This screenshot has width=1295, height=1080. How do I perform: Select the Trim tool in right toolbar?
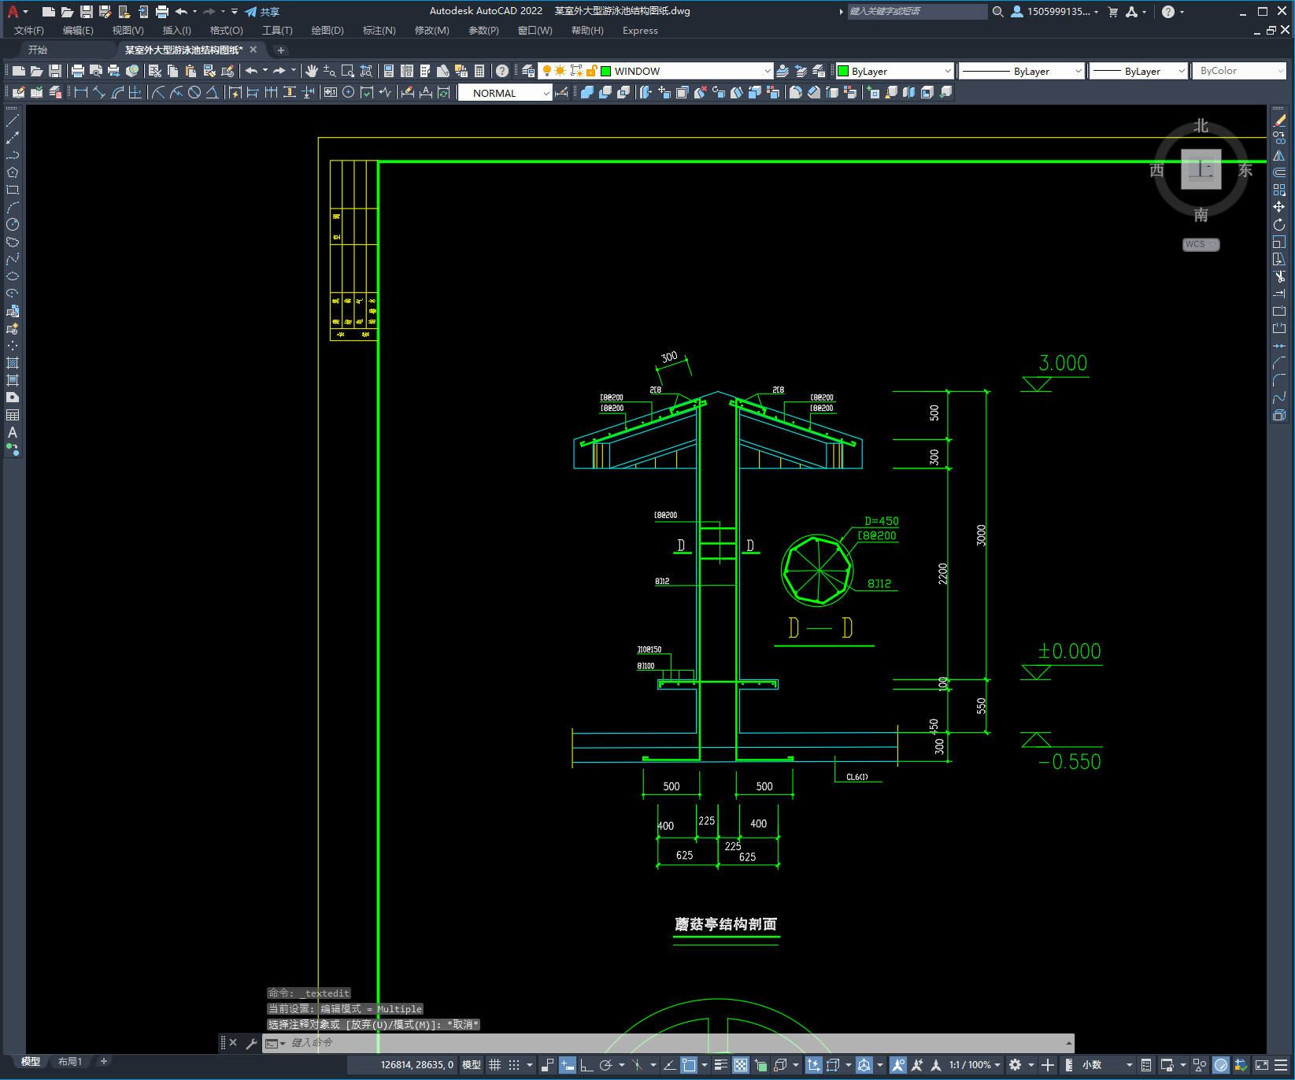1279,276
